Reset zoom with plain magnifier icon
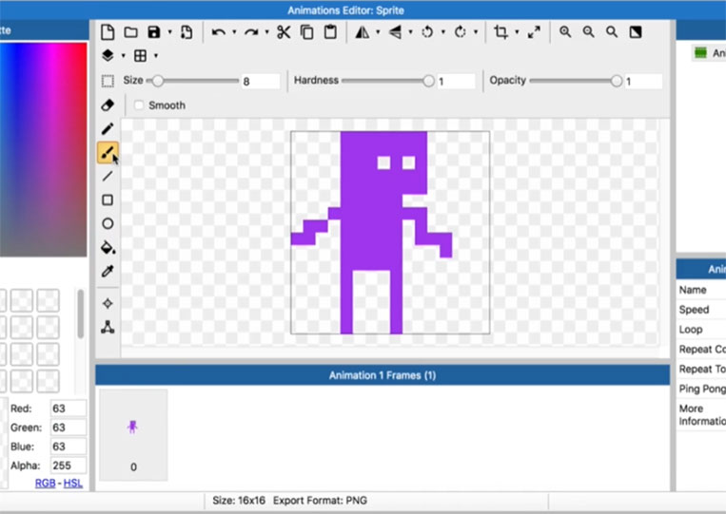 (612, 32)
